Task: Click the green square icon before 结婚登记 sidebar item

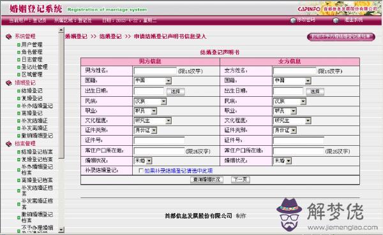Action: coord(19,91)
